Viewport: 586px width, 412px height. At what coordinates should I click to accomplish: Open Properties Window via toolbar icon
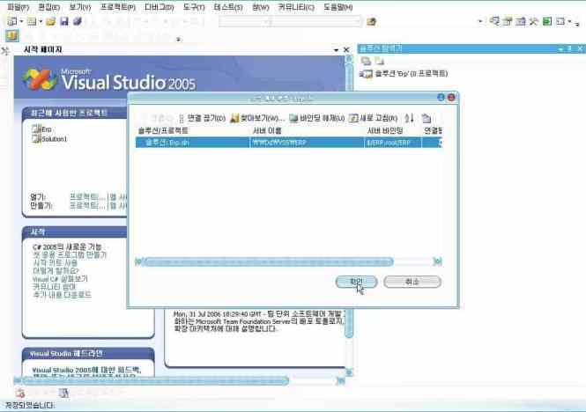pos(508,21)
